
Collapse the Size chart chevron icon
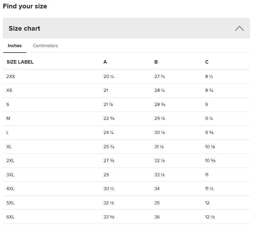(239, 28)
